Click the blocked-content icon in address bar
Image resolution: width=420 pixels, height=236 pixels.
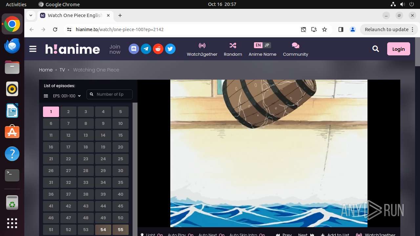coord(304,29)
